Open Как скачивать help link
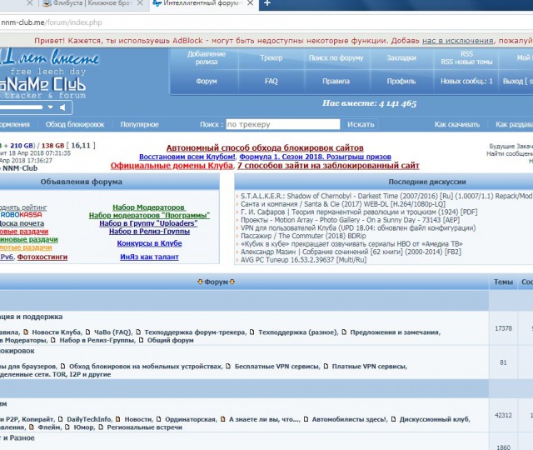The width and height of the screenshot is (533, 450). pyautogui.click(x=457, y=124)
